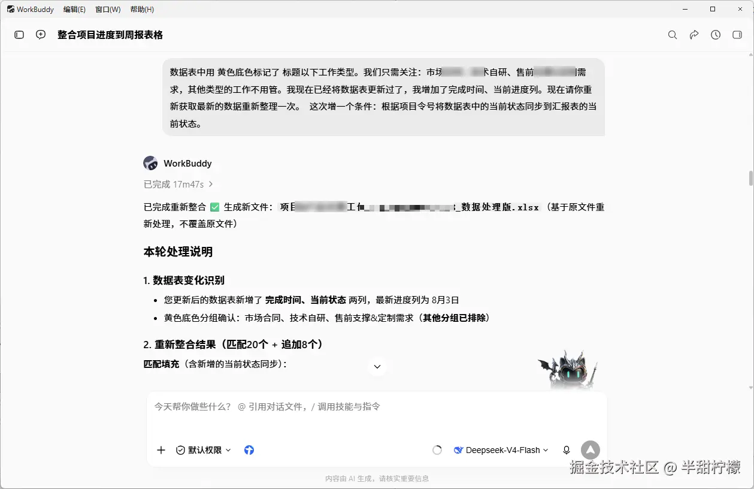The width and height of the screenshot is (754, 489).
Task: Click the loading spinner icon near model selector
Action: 437,450
